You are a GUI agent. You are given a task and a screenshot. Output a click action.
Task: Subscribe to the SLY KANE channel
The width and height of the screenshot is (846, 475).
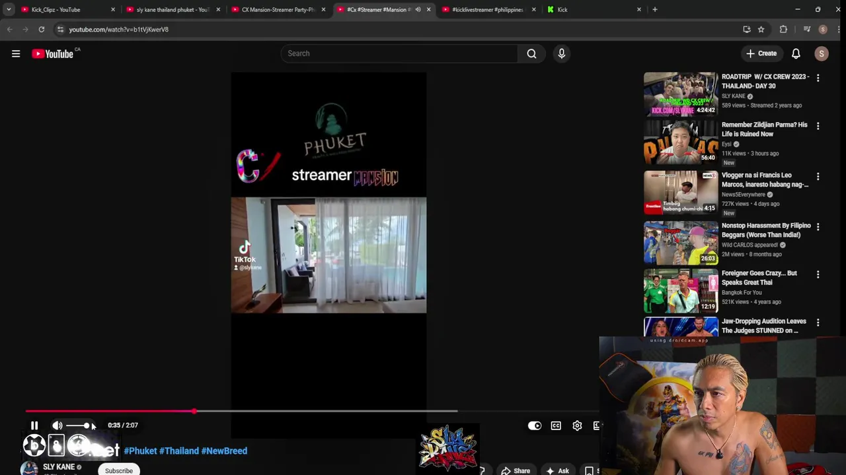point(119,470)
